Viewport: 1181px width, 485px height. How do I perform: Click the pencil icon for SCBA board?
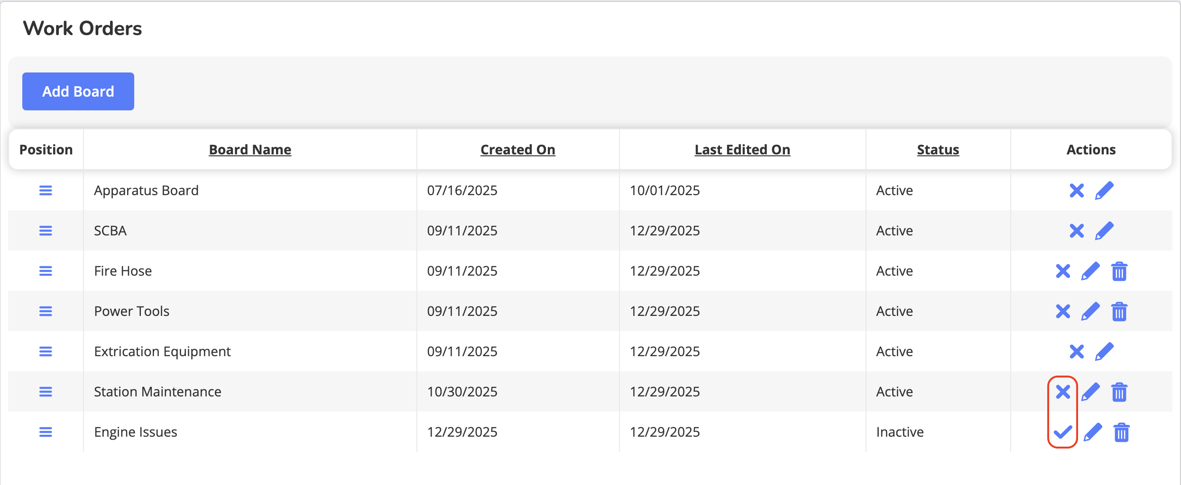click(1104, 231)
